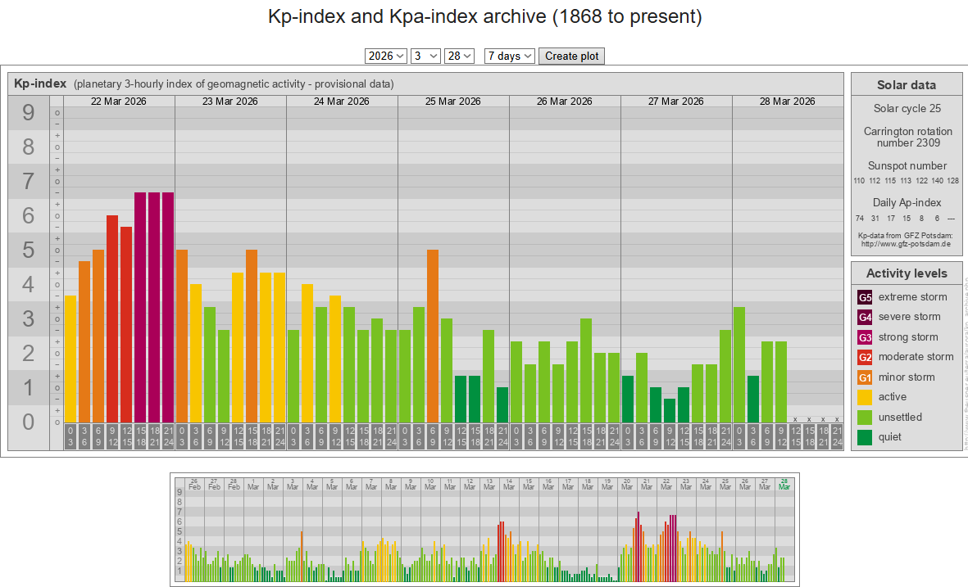Click the G2 moderate storm legend swatch
Screen dimensions: 968x587
pos(865,357)
